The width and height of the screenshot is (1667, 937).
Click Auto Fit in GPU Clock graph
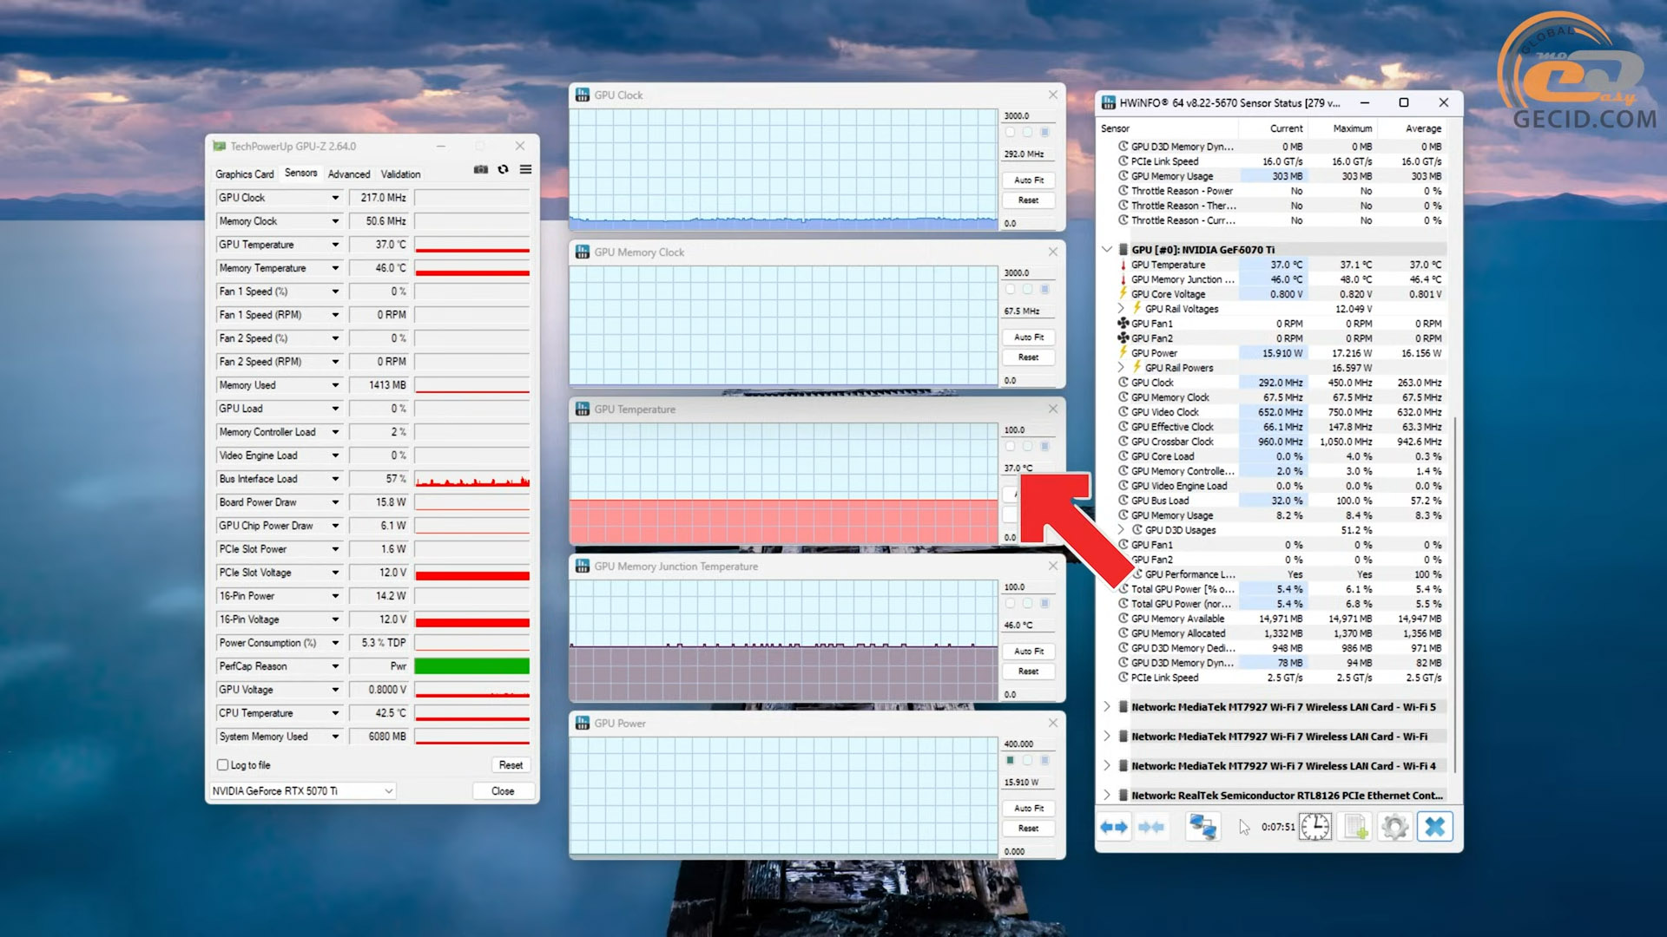1029,180
